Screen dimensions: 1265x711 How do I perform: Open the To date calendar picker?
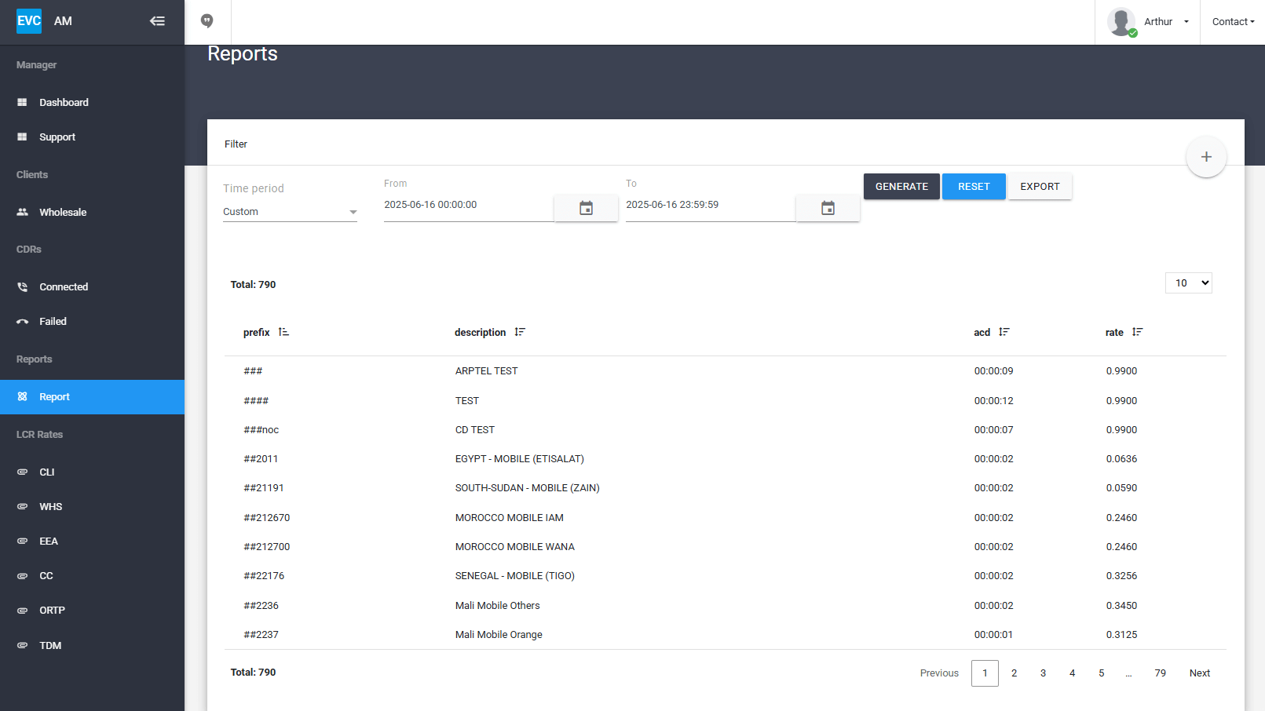coord(828,208)
